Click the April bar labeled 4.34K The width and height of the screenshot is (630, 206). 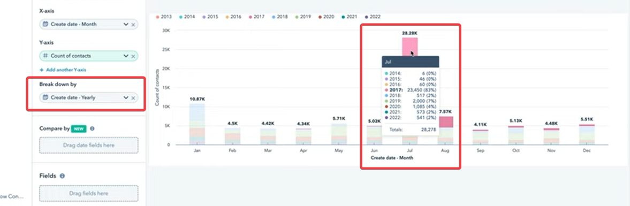tap(303, 136)
